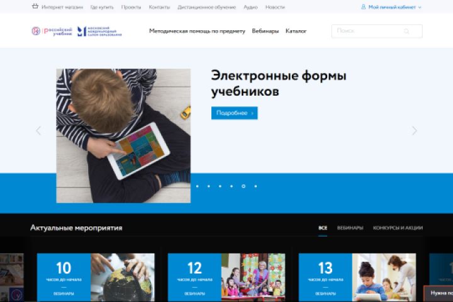Image resolution: width=453 pixels, height=302 pixels.
Task: Open Дистанционное обучение link
Action: [x=206, y=7]
